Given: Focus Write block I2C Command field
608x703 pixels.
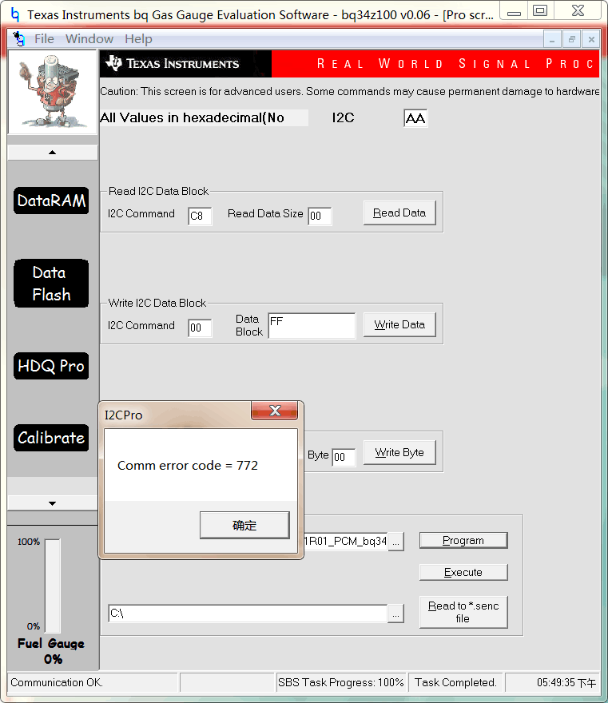Looking at the screenshot, I should (200, 328).
